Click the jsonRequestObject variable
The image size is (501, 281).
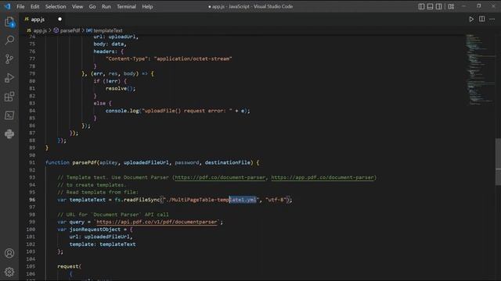point(95,229)
